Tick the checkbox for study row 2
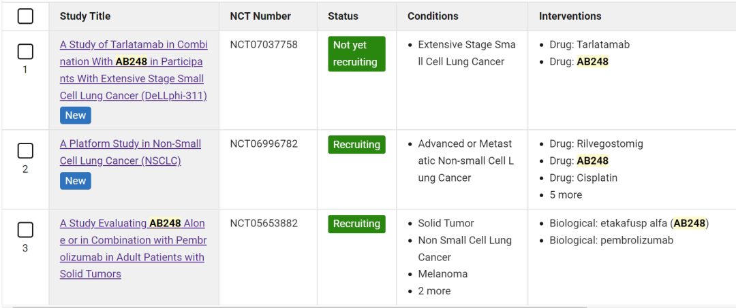This screenshot has width=736, height=308. click(25, 151)
